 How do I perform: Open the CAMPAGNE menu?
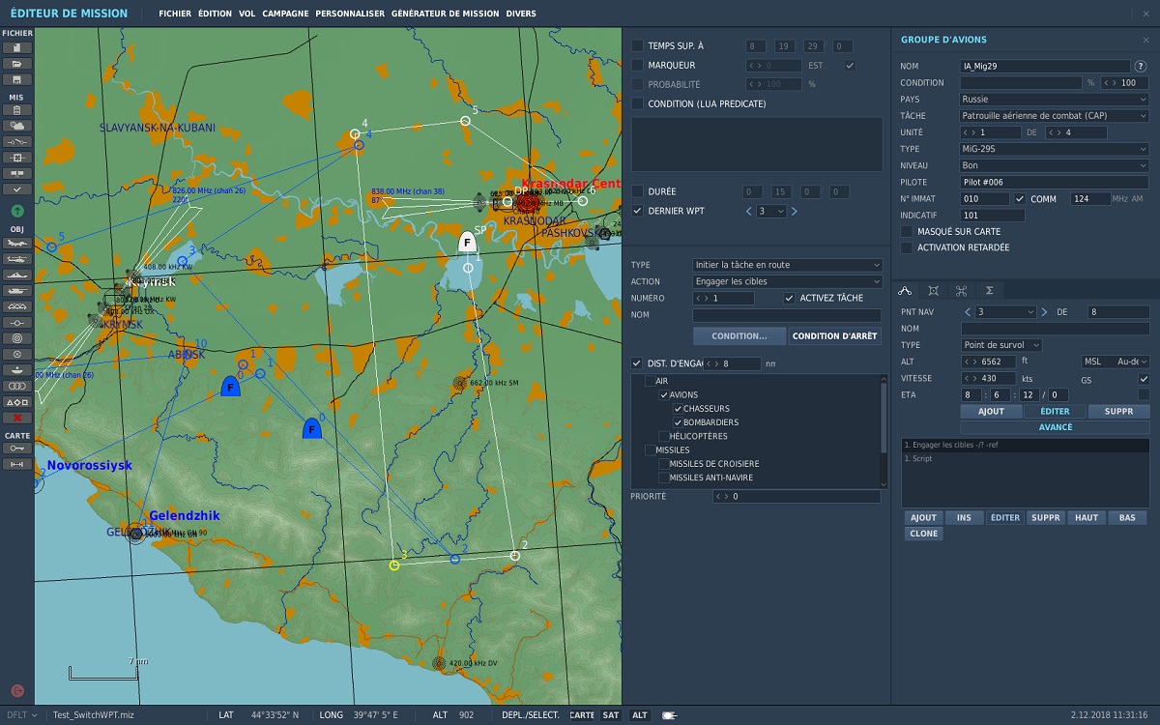point(280,14)
